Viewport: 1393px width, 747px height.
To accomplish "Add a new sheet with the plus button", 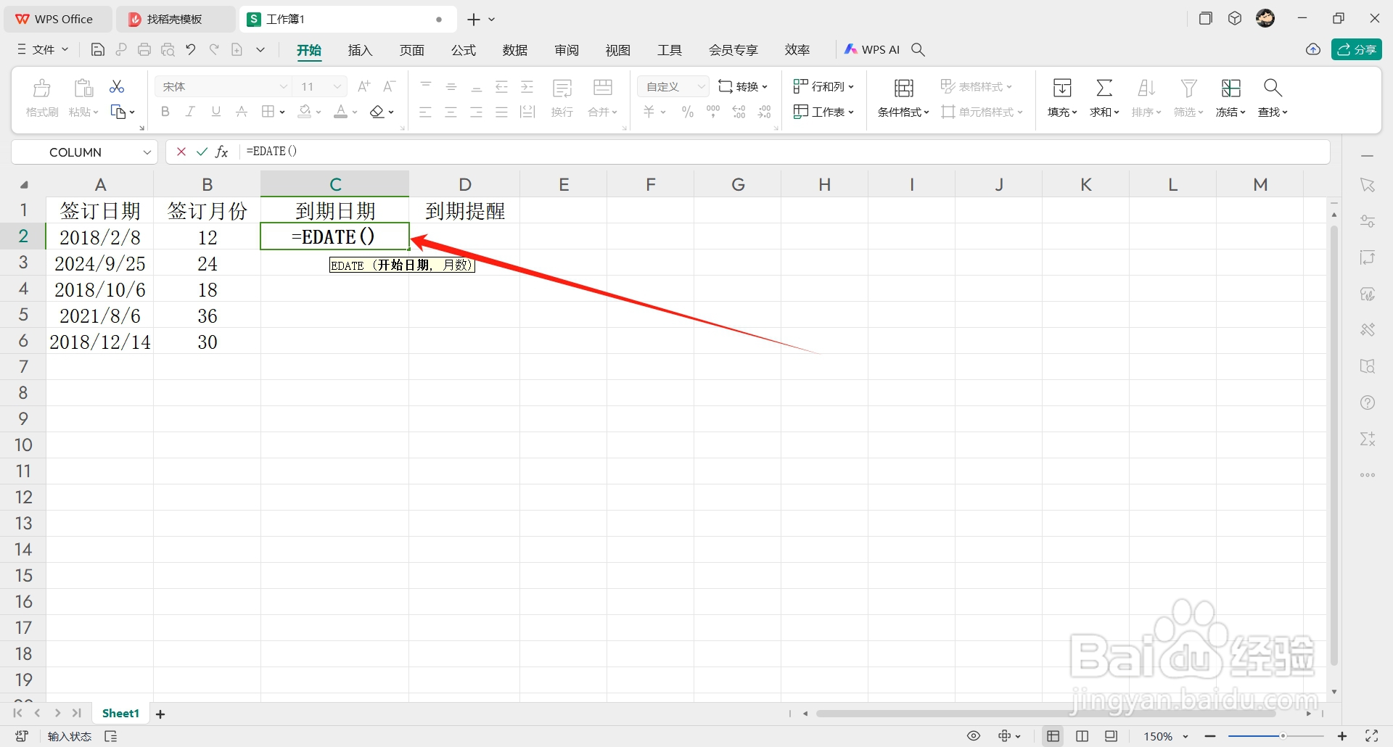I will point(160,714).
